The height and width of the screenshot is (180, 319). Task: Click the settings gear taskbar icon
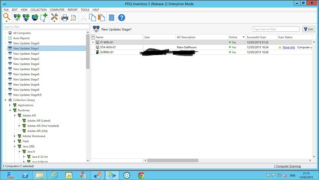pos(127,175)
